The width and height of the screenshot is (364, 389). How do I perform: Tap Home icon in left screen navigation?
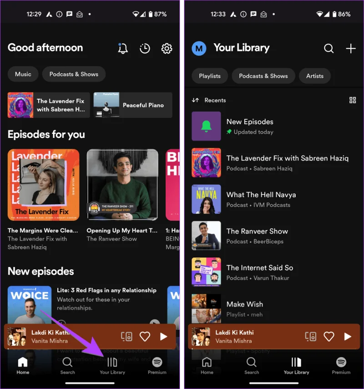coord(23,365)
